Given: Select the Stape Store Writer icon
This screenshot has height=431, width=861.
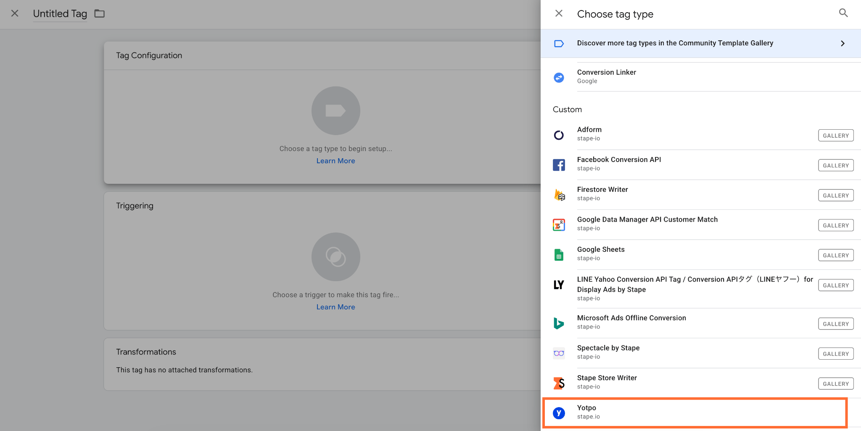Looking at the screenshot, I should tap(559, 383).
